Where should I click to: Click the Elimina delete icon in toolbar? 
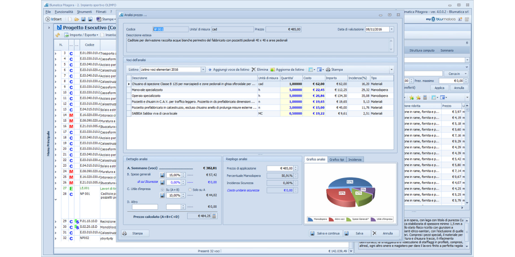pyautogui.click(x=254, y=69)
